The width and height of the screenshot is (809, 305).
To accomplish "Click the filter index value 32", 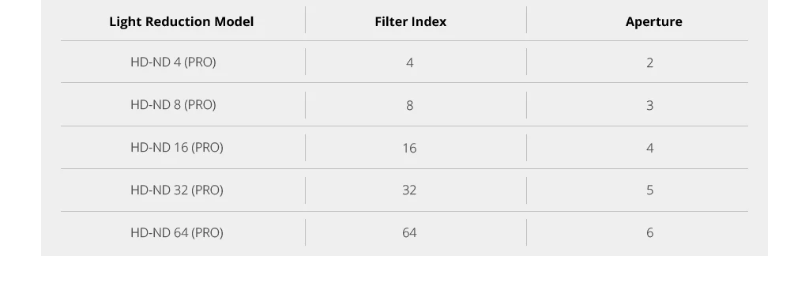I will [x=409, y=190].
